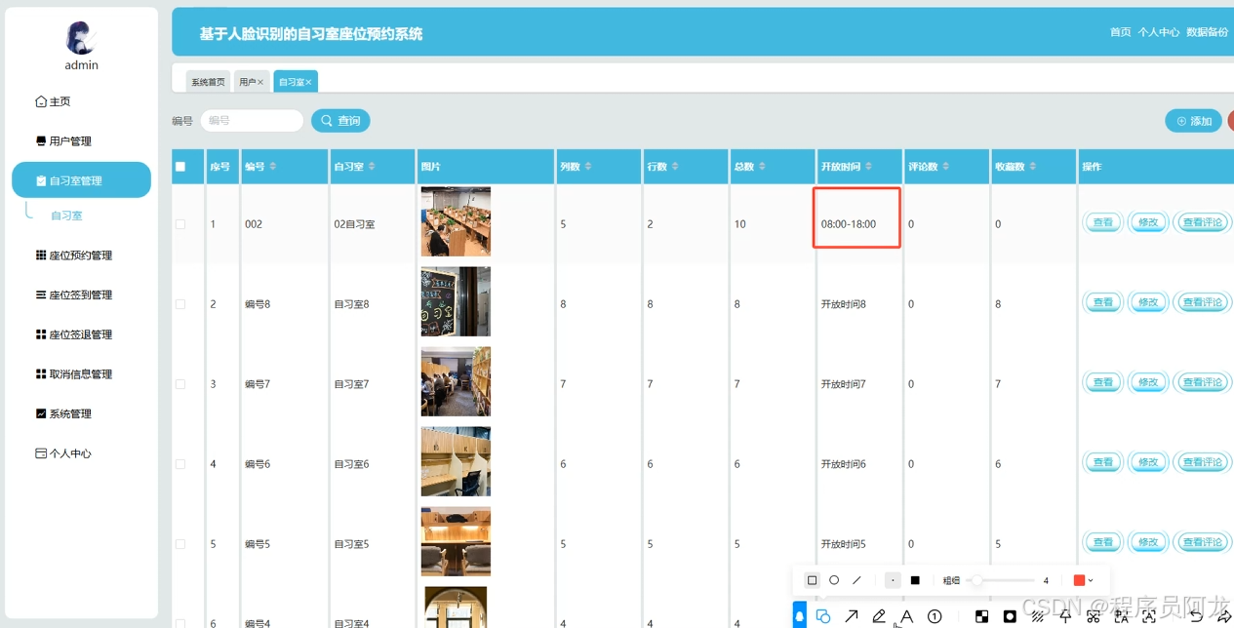Choose the thick stroke style
1234x628 pixels.
tap(915, 580)
